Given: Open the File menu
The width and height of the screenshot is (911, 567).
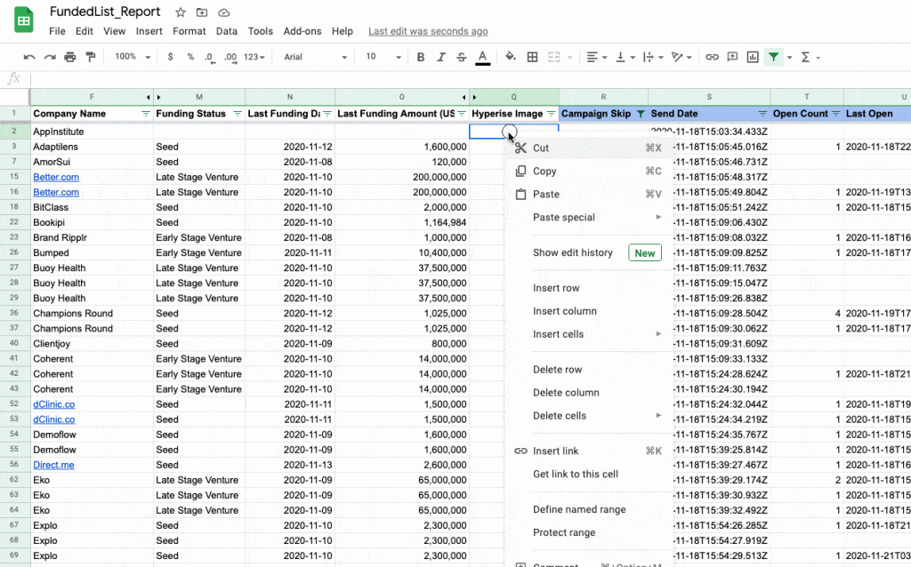Looking at the screenshot, I should pyautogui.click(x=57, y=31).
